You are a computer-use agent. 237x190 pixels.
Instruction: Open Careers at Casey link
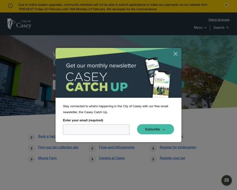click(112, 158)
